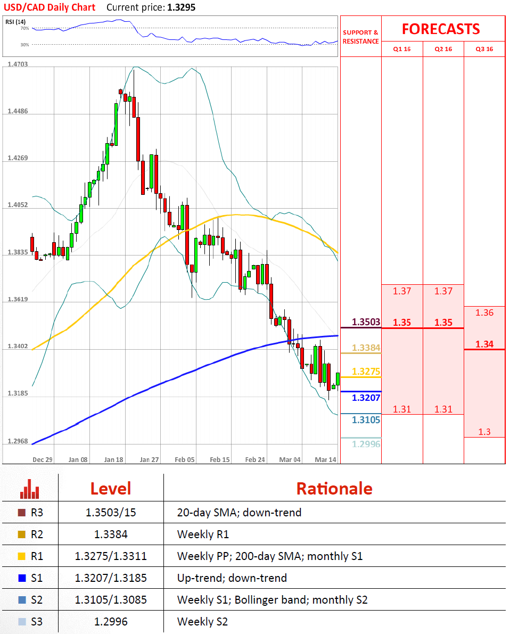Click the current price value 1.3295
510x634 pixels.
click(181, 7)
